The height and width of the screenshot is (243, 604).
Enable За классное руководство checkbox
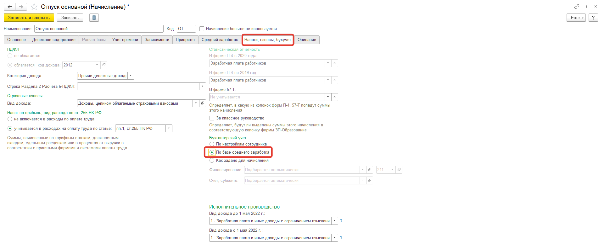pyautogui.click(x=212, y=118)
